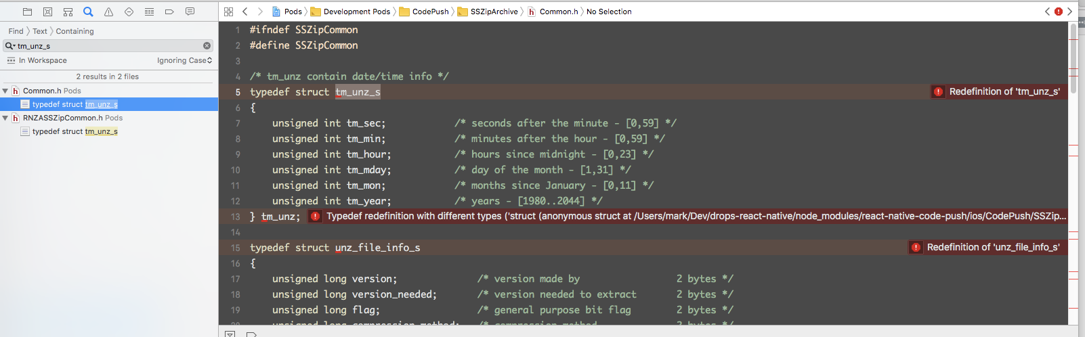Screen dimensions: 1085x337
Task: Click the '2 results in 2 files' summary
Action: pos(107,76)
